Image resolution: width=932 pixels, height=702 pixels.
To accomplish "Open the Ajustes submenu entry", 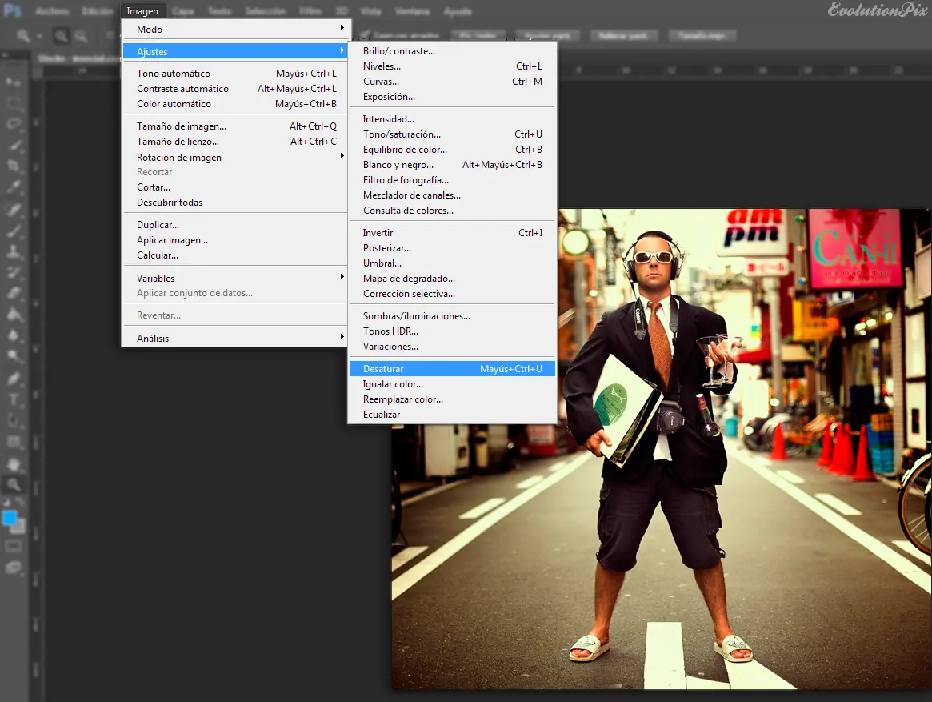I will tap(235, 51).
